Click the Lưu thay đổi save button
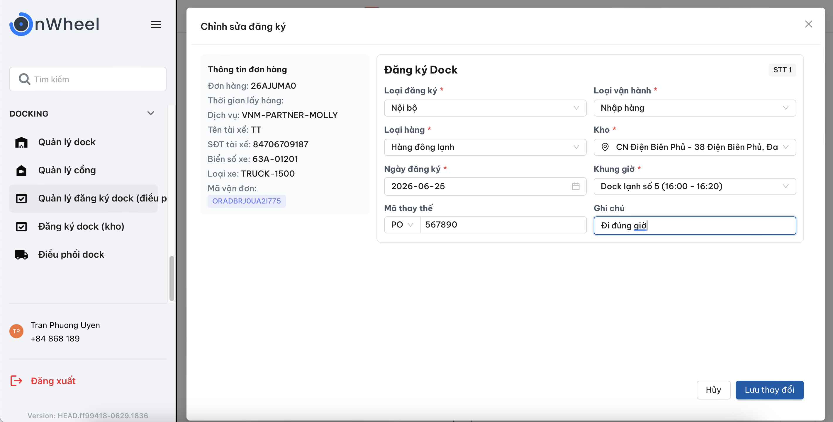The width and height of the screenshot is (833, 422). click(769, 390)
